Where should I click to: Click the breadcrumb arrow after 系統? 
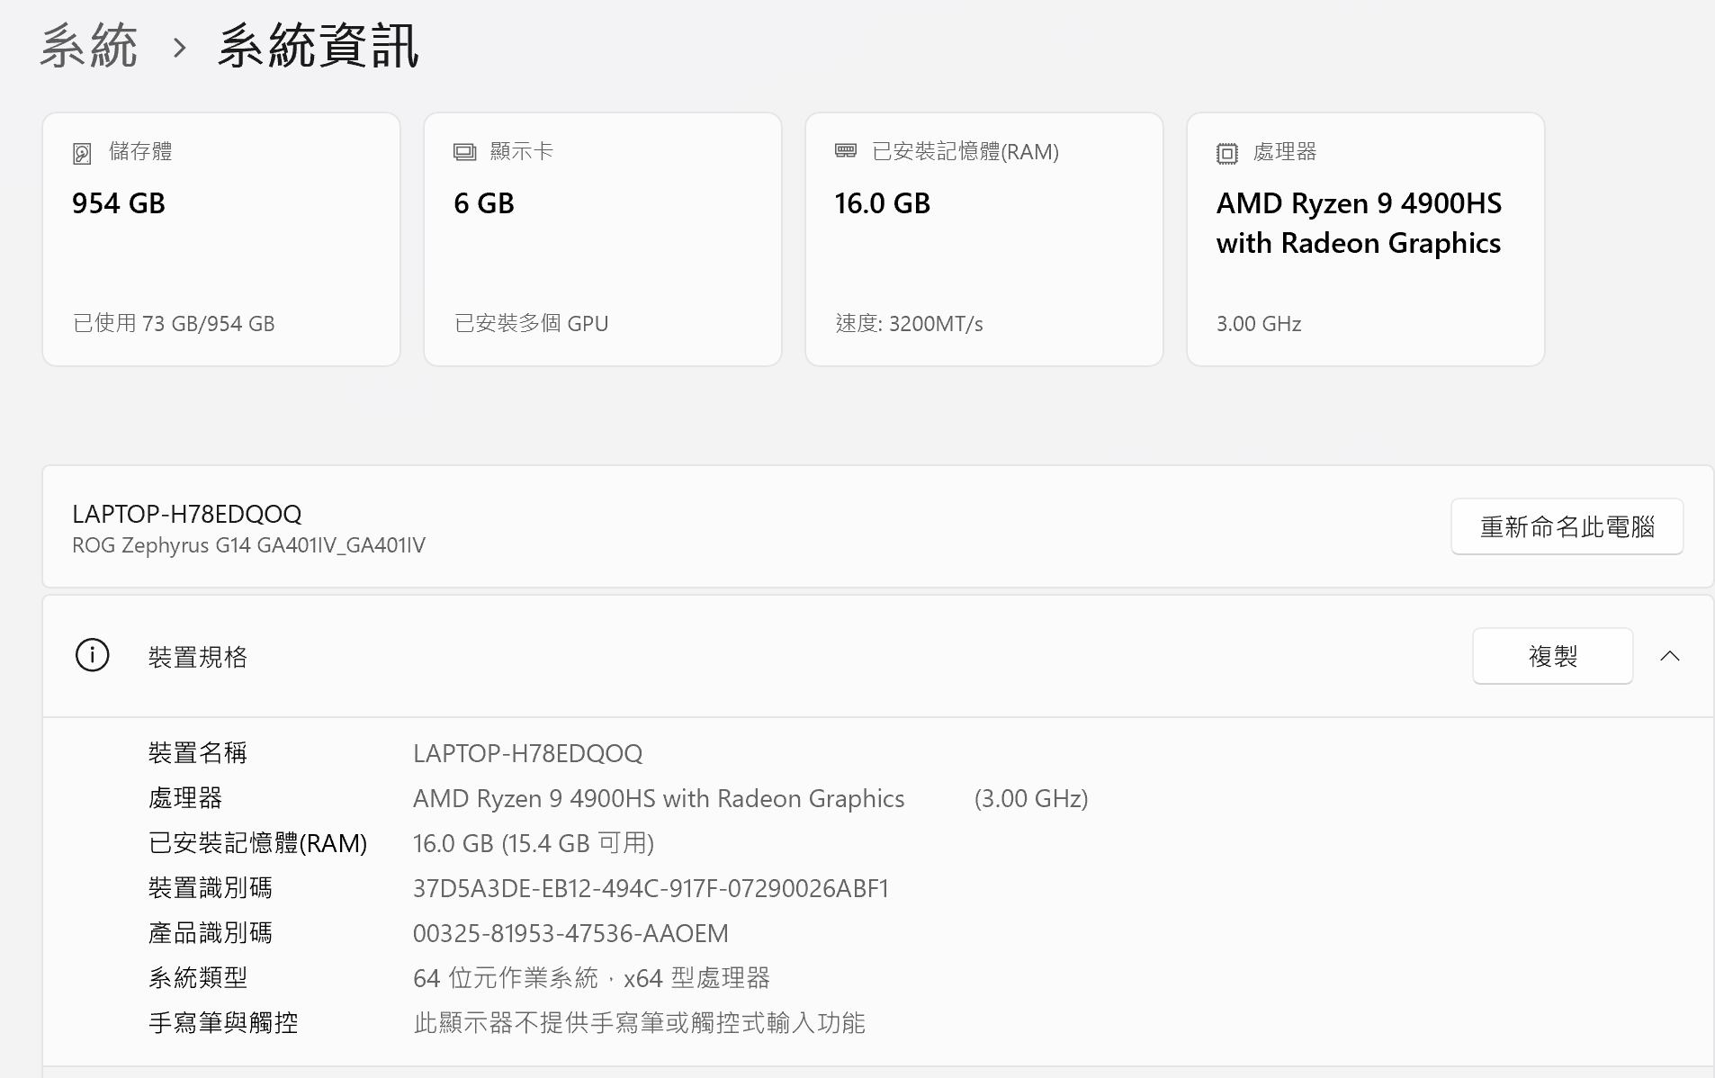coord(179,48)
